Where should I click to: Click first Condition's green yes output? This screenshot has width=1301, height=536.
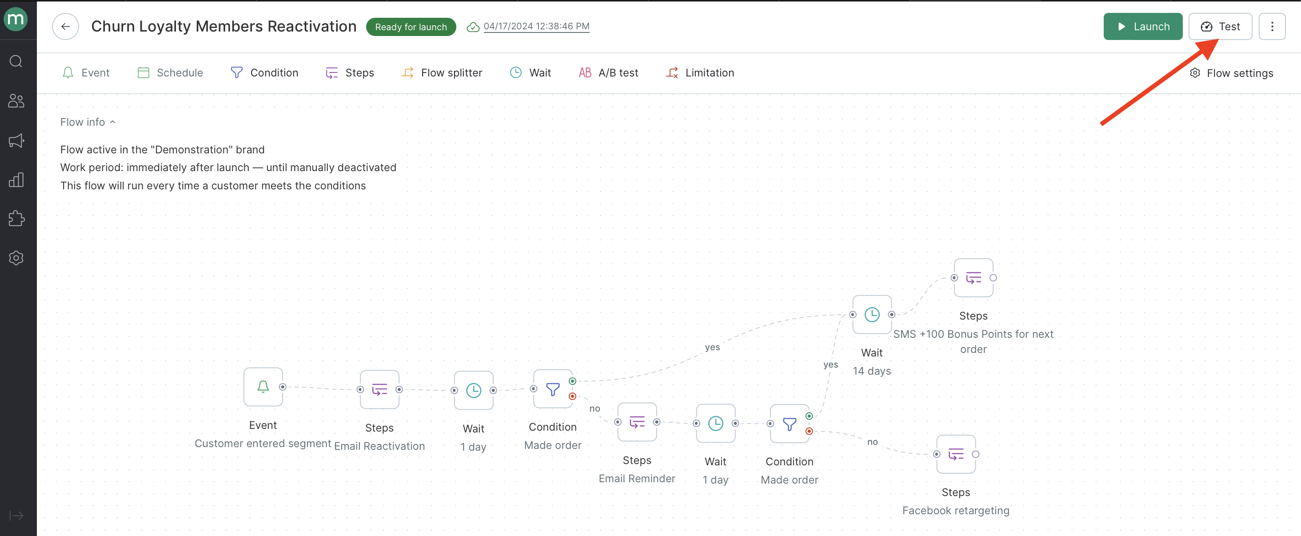coord(572,381)
